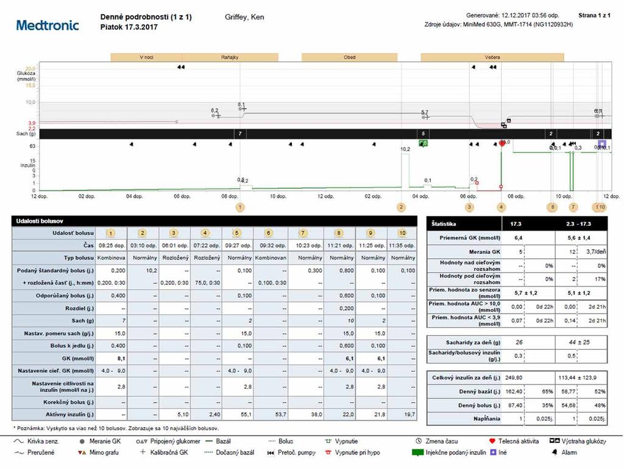Click the Krivka senz. curve icon in legend
624x469 pixels.
19,441
